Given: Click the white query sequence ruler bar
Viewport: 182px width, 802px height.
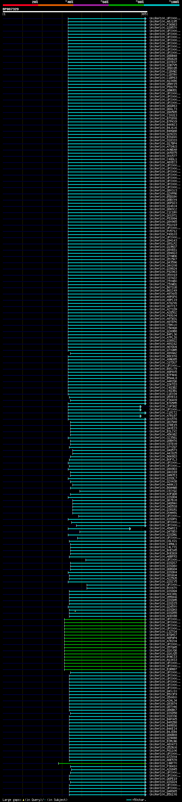Looking at the screenshot, I should (x=75, y=12).
